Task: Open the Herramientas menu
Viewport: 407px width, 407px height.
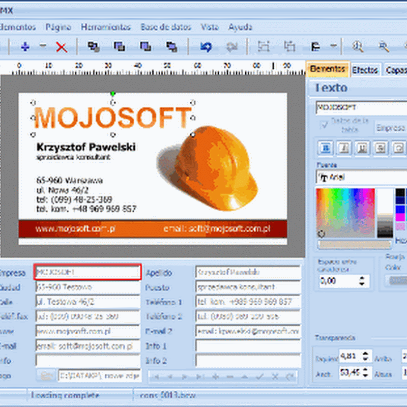Action: pos(106,27)
